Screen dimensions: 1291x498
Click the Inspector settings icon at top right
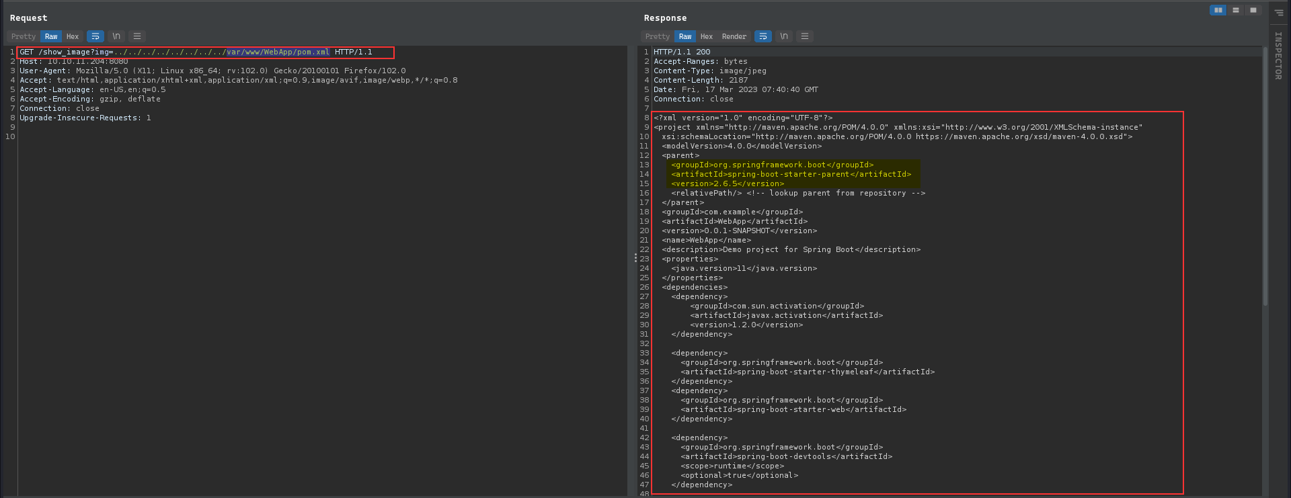pyautogui.click(x=1279, y=12)
